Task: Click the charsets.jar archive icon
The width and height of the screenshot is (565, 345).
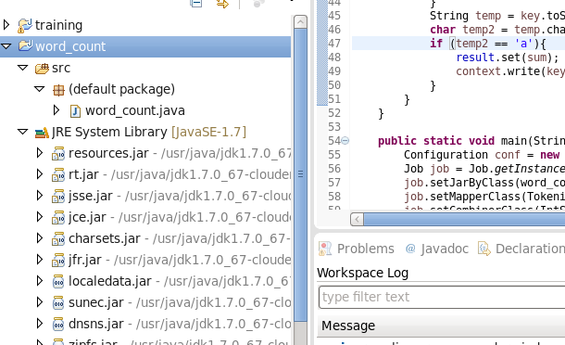Action: coord(58,239)
